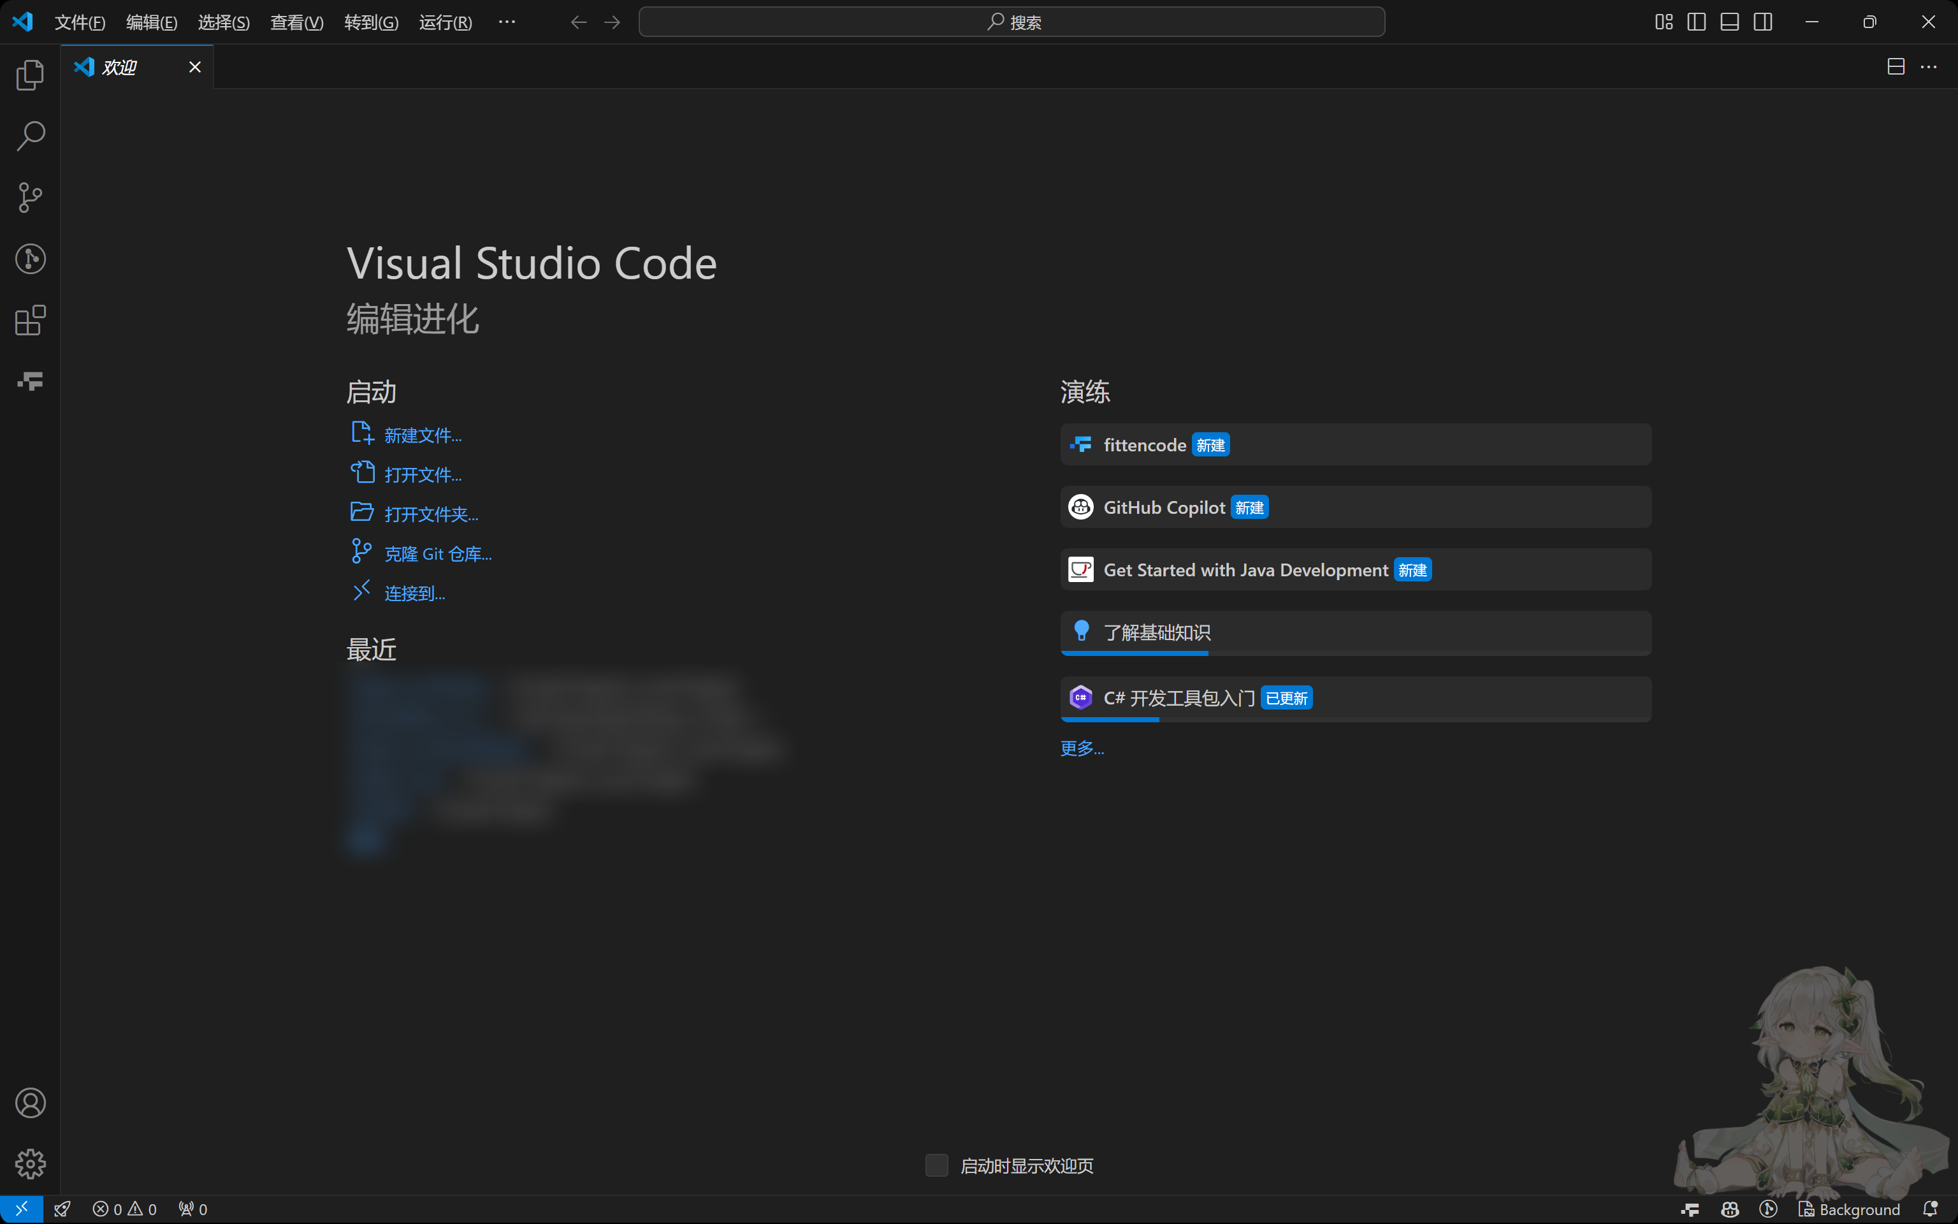
Task: Open the 选择(S) menu
Action: coord(224,22)
